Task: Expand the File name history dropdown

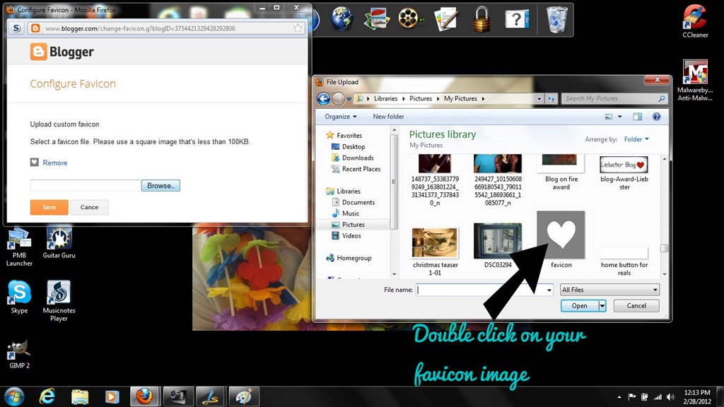Action: pos(549,290)
